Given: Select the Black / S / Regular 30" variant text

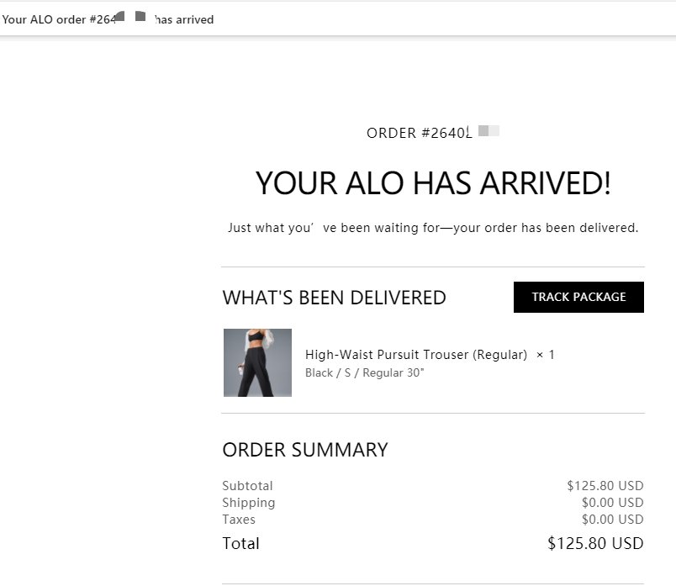Looking at the screenshot, I should click(364, 372).
